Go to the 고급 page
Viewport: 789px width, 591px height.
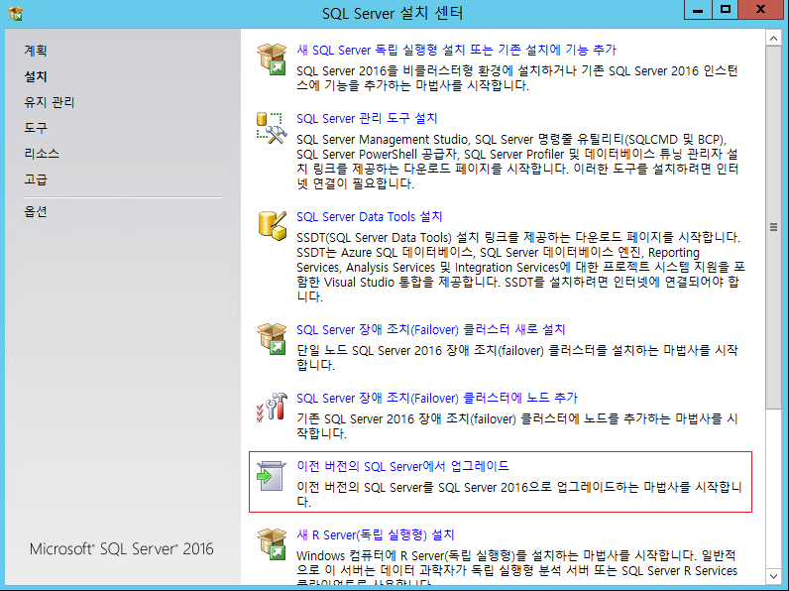click(36, 179)
